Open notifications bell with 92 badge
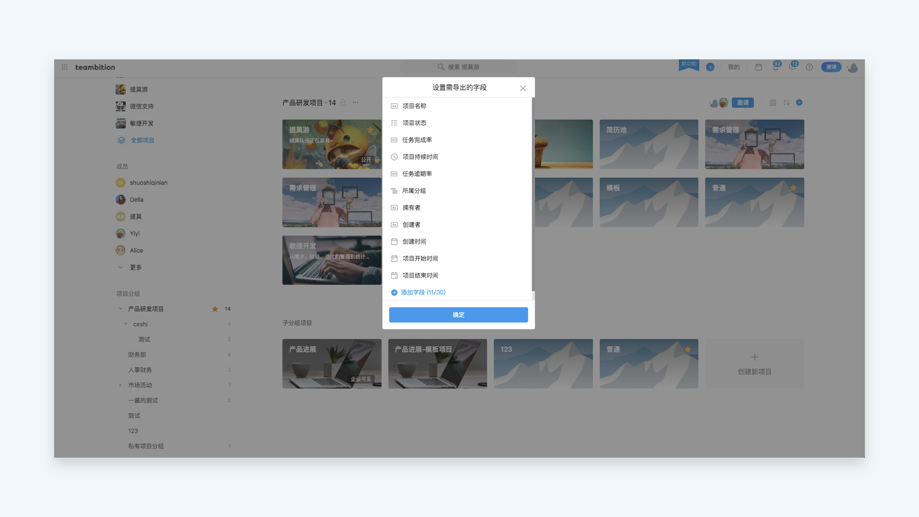Screen dimensions: 919x517 [x=775, y=67]
